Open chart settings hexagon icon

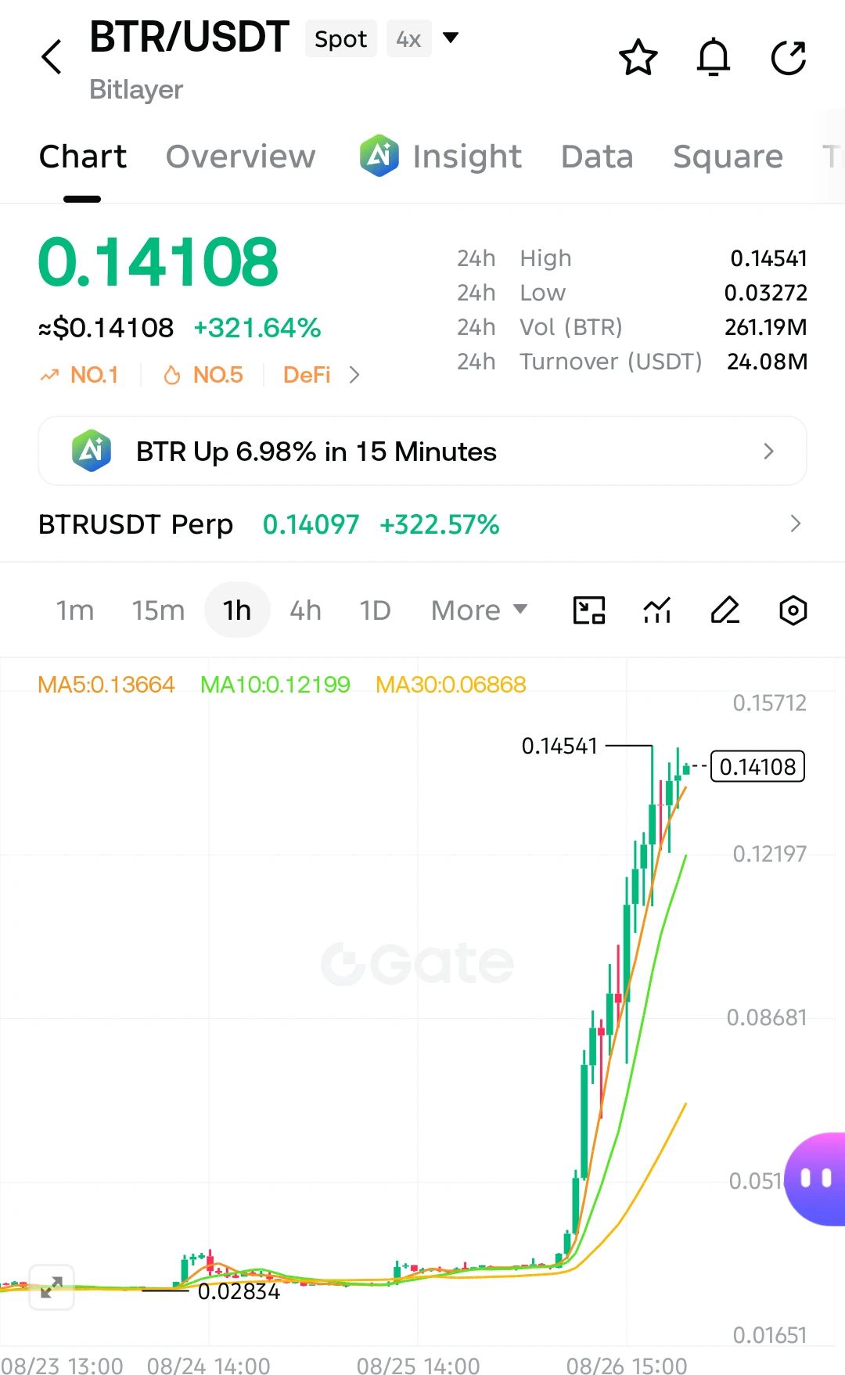(x=793, y=610)
